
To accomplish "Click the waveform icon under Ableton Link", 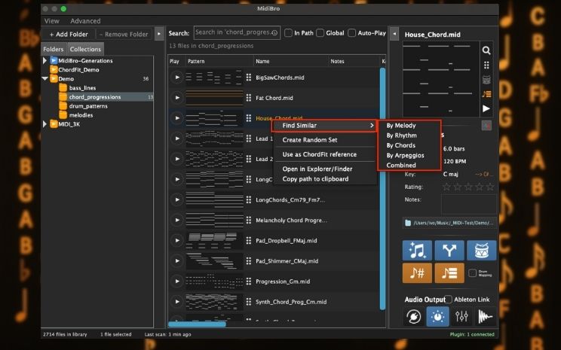I will point(485,316).
